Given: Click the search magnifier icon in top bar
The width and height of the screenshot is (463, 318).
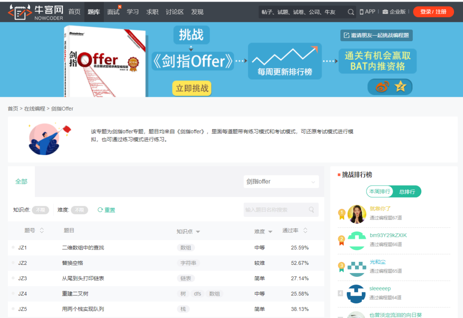Looking at the screenshot, I should coord(351,12).
